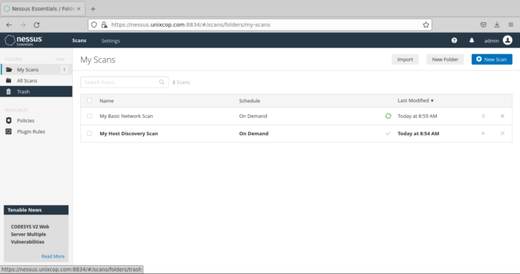Launch the My Host Discovery Scan
The width and height of the screenshot is (520, 274).
pos(483,134)
